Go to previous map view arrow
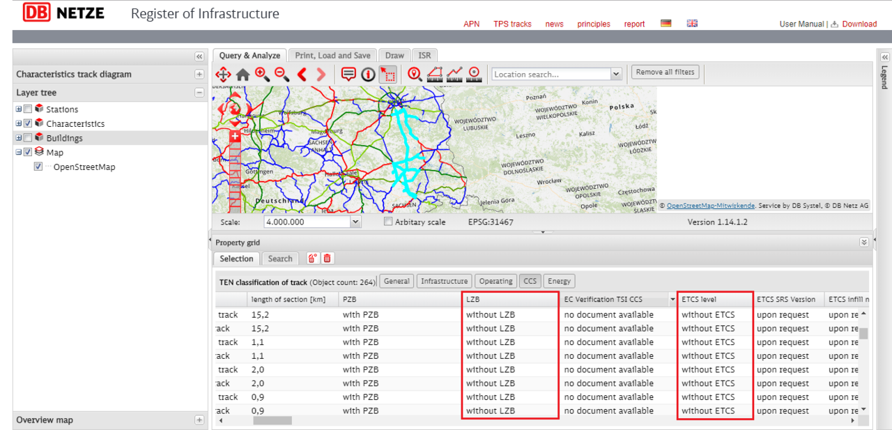The width and height of the screenshot is (892, 430). point(302,75)
